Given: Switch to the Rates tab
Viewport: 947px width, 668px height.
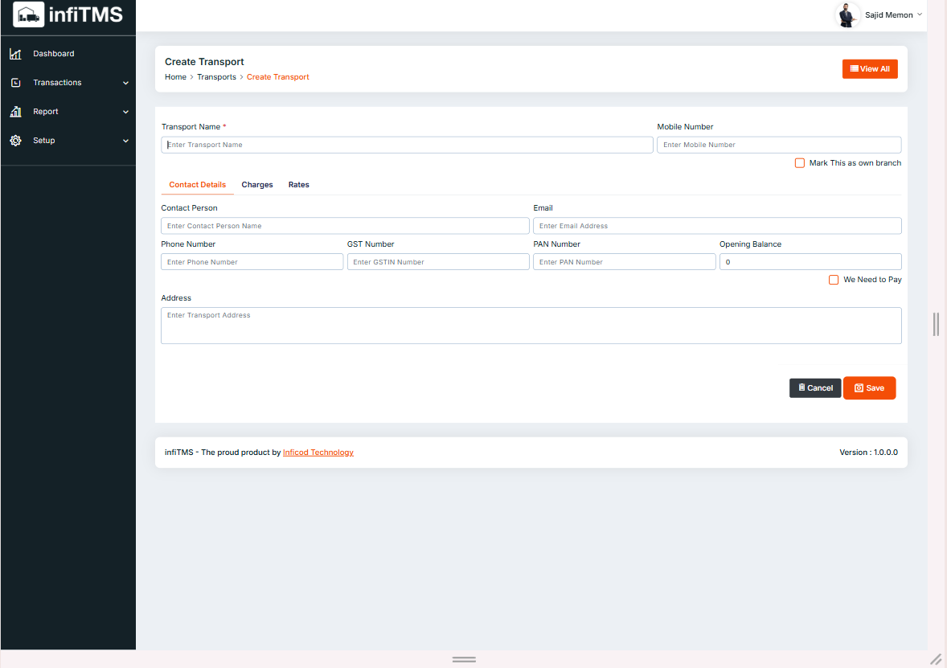Looking at the screenshot, I should coord(299,185).
